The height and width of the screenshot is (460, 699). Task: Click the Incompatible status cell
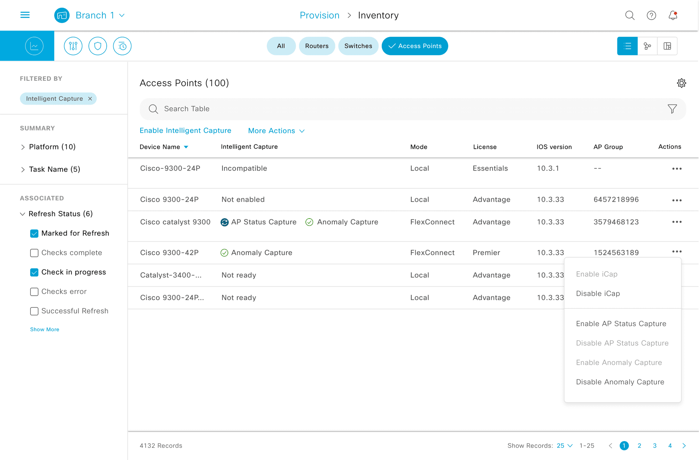(x=244, y=168)
